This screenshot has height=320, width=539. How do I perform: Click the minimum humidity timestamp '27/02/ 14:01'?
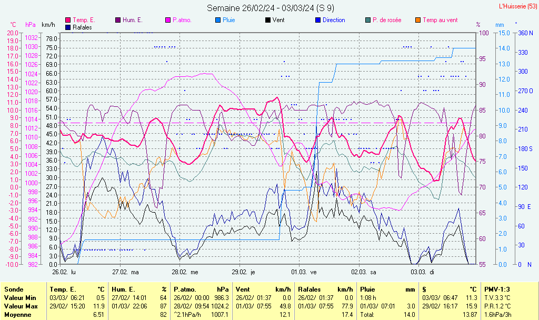click(x=129, y=298)
